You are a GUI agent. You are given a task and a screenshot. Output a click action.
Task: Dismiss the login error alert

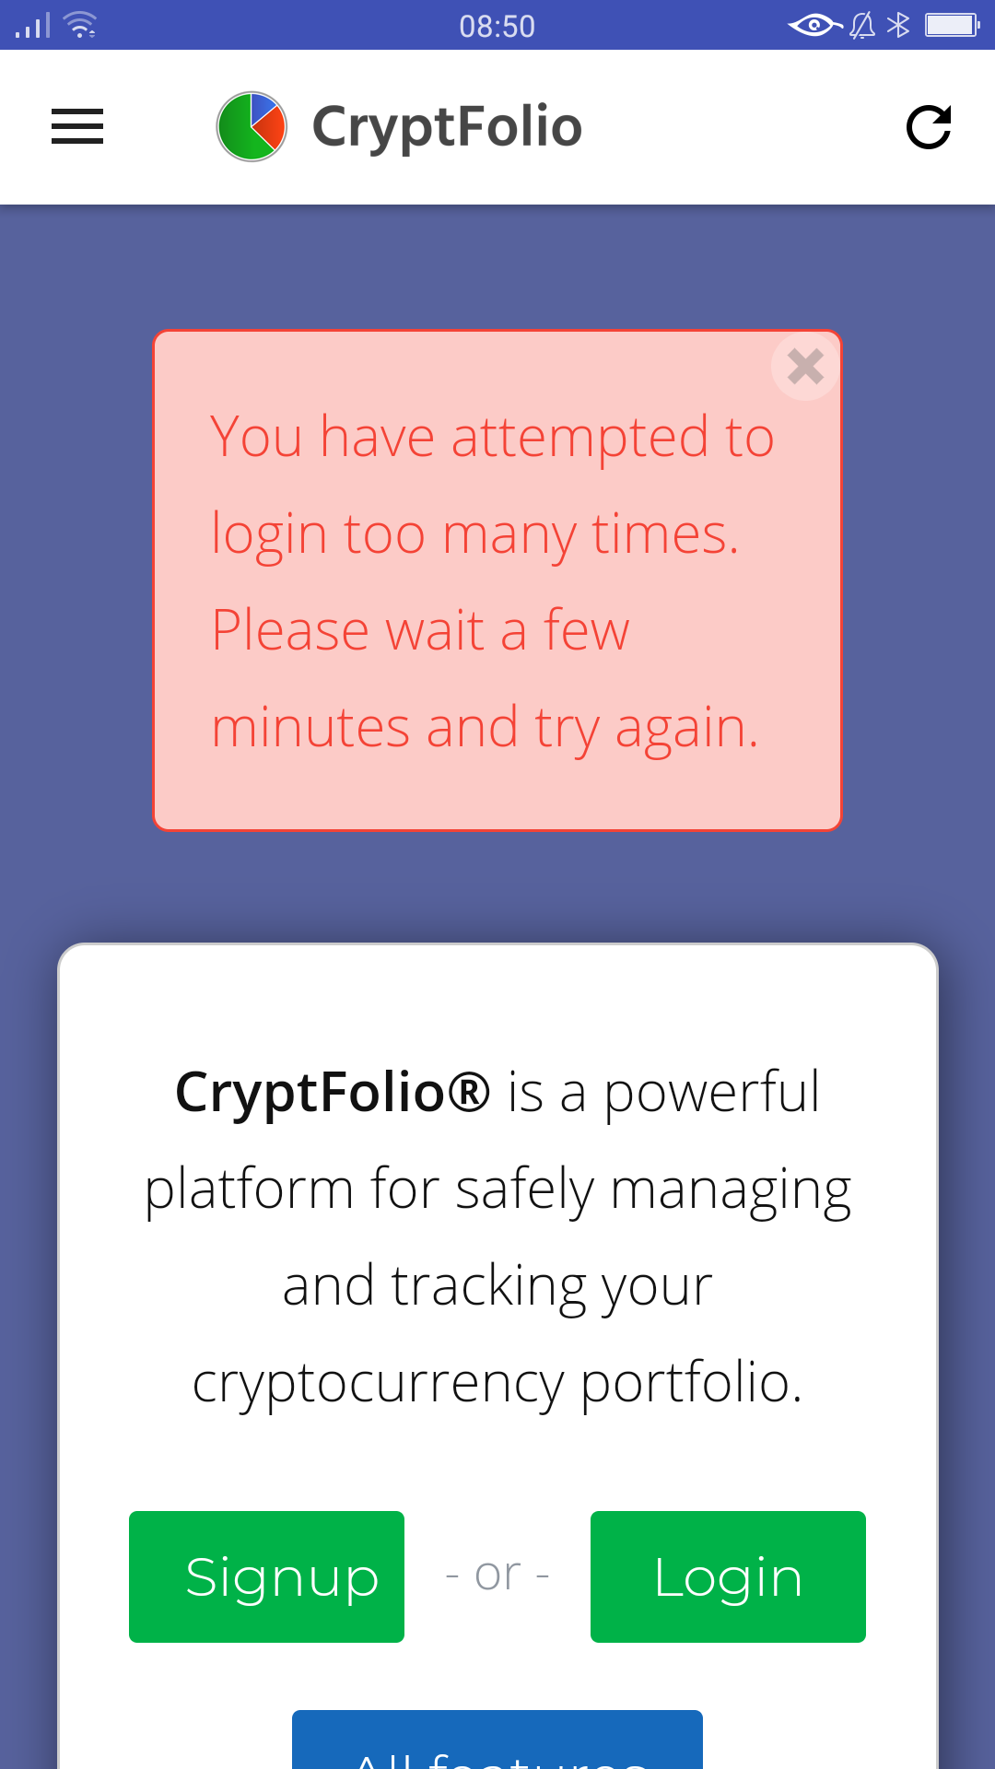coord(805,367)
